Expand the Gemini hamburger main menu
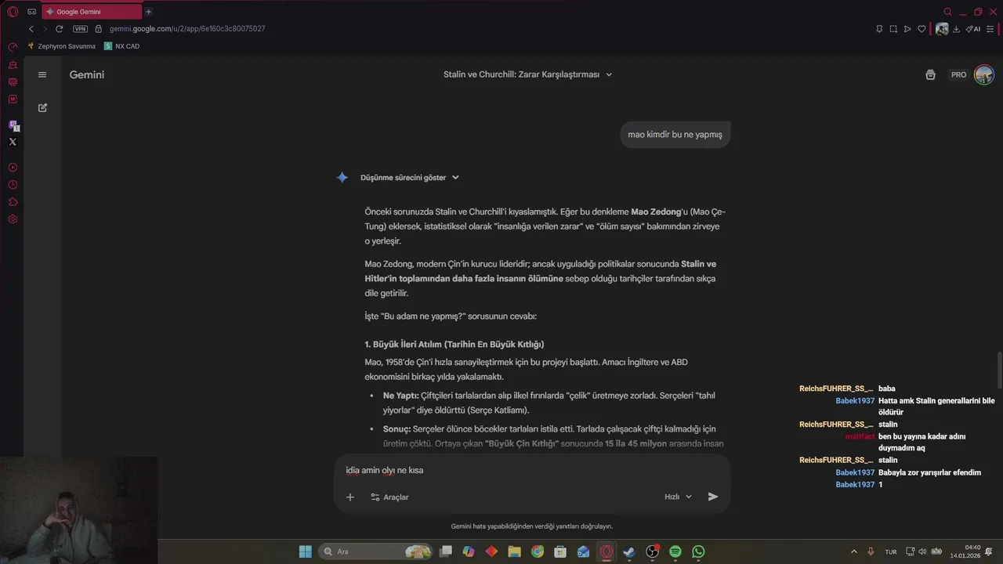 tap(42, 74)
